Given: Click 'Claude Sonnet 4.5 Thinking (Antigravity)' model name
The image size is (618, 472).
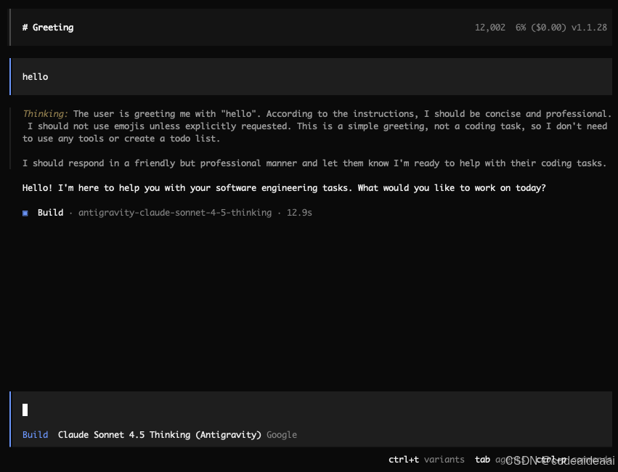Looking at the screenshot, I should pos(160,434).
